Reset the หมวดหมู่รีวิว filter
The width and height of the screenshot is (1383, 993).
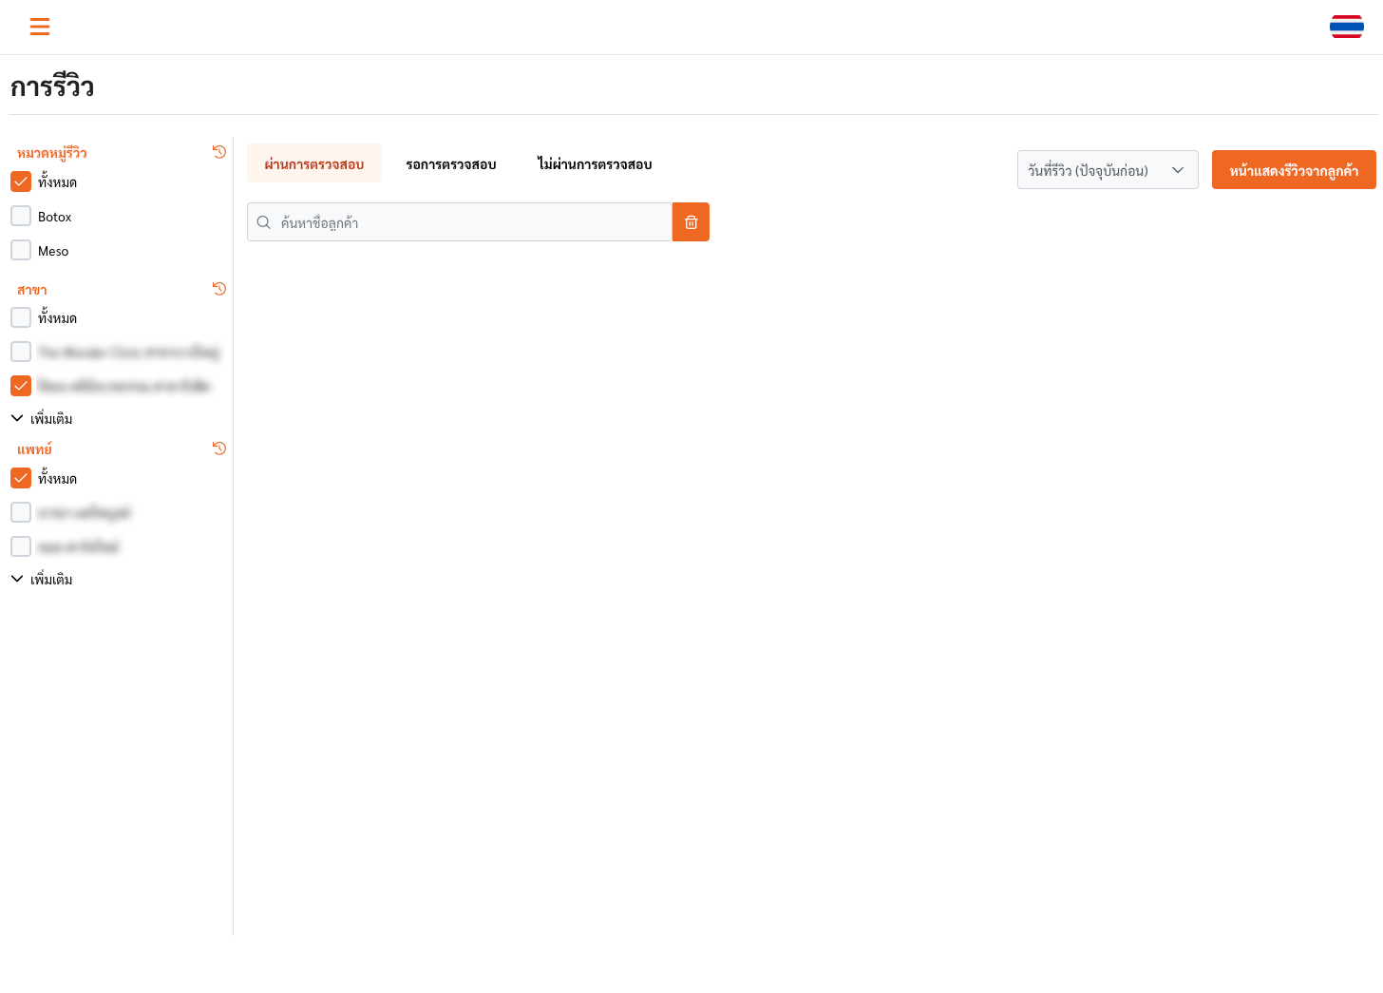pos(219,152)
